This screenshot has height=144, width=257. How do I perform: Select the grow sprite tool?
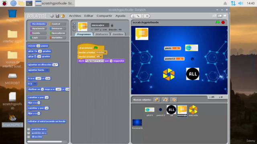pyautogui.click(x=143, y=16)
